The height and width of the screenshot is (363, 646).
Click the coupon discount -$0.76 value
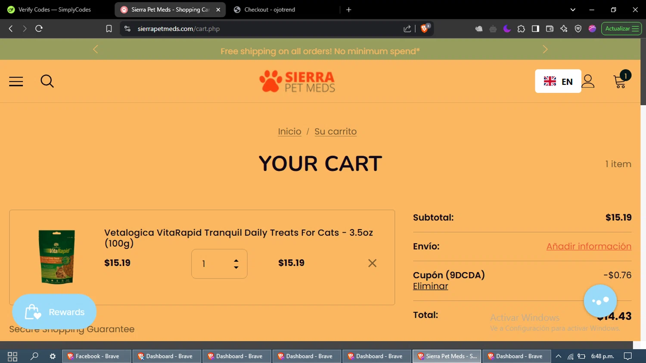(x=617, y=275)
